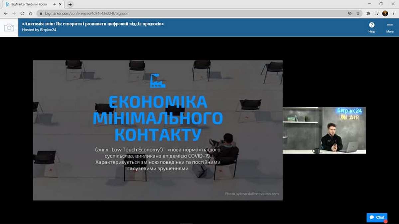399x224 pixels.
Task: Open the Help menu in BigMarker header
Action: [x=371, y=27]
